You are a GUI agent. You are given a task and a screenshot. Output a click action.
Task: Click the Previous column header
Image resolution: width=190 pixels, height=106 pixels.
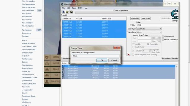tap(106, 19)
